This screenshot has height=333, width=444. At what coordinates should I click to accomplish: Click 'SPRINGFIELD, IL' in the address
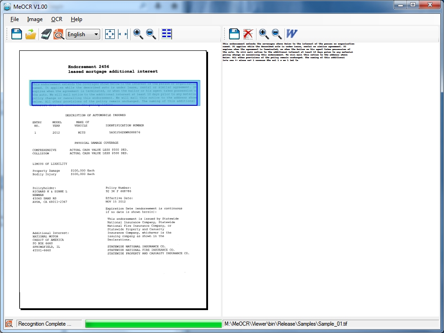[x=46, y=247]
